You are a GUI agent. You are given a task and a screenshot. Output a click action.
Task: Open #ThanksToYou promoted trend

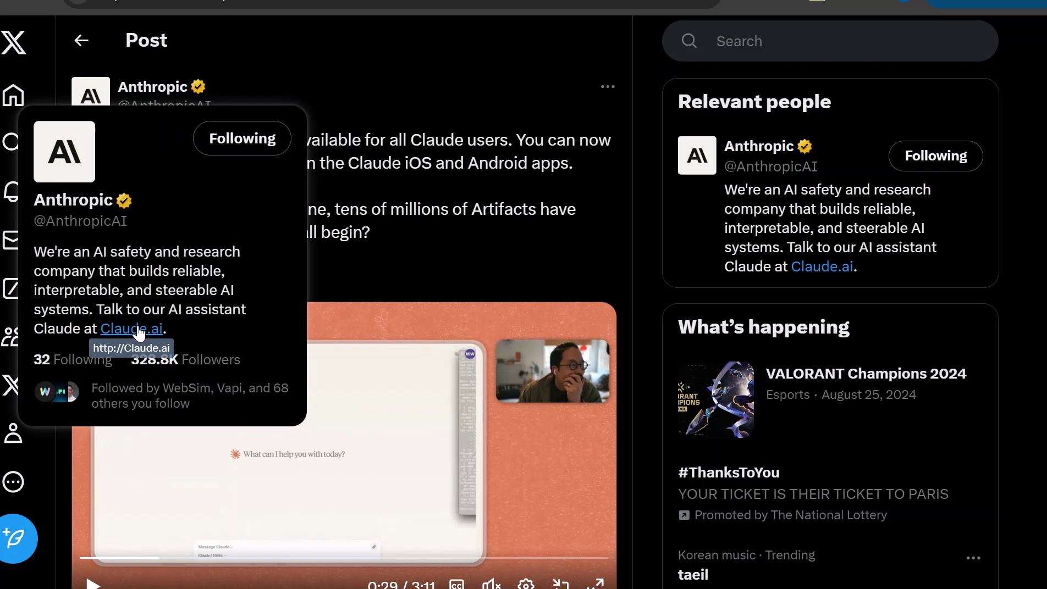click(x=729, y=473)
